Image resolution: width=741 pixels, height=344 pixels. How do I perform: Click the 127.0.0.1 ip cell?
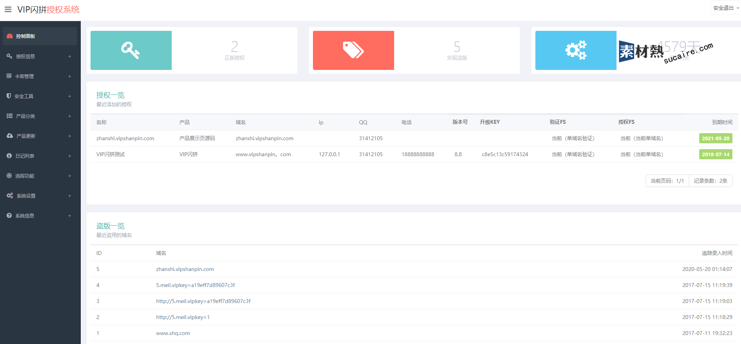pyautogui.click(x=329, y=154)
